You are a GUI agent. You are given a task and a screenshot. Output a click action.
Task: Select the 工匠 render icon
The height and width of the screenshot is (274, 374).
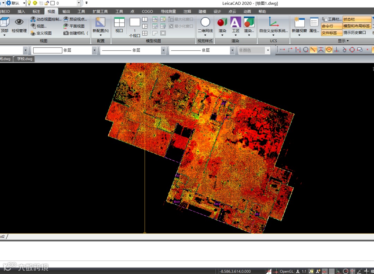click(235, 23)
